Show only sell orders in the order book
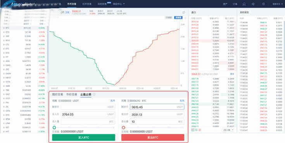The height and width of the screenshot is (143, 285). pyautogui.click(x=200, y=130)
